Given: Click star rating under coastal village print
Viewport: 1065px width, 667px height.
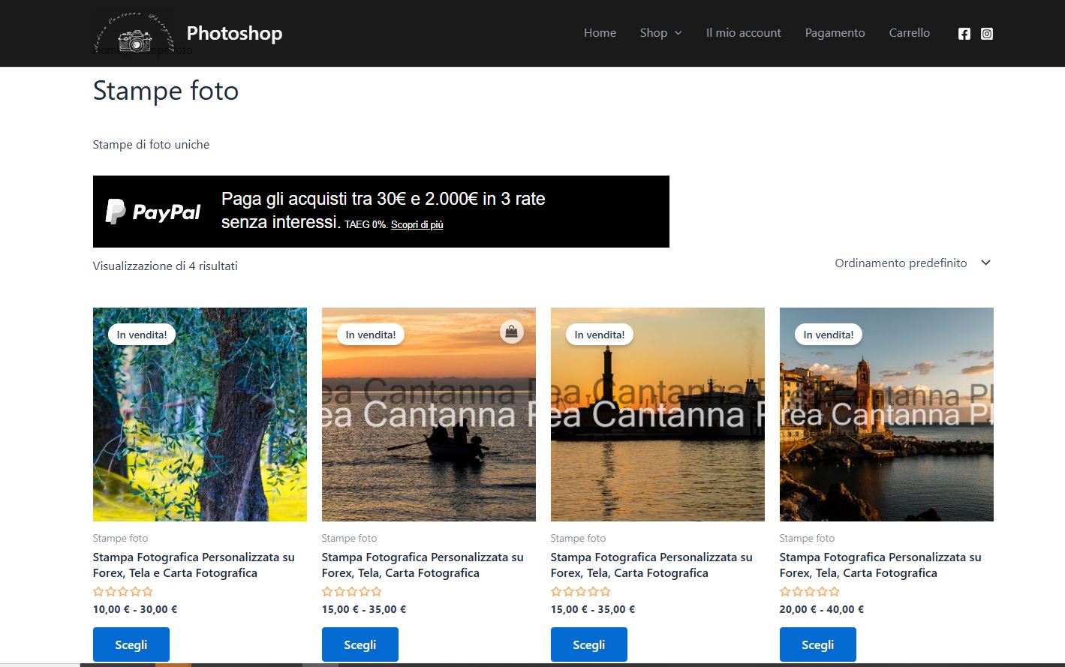Looking at the screenshot, I should pos(809,592).
